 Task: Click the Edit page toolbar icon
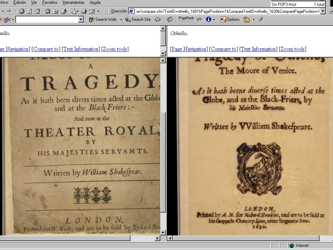click(92, 11)
